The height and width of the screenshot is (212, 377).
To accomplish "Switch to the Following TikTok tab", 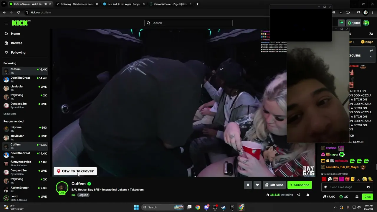I will tap(77, 4).
